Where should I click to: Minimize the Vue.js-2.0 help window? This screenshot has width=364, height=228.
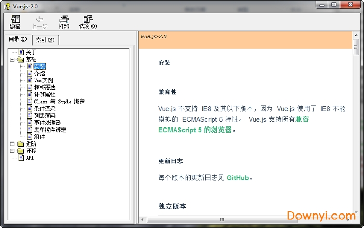(322, 5)
